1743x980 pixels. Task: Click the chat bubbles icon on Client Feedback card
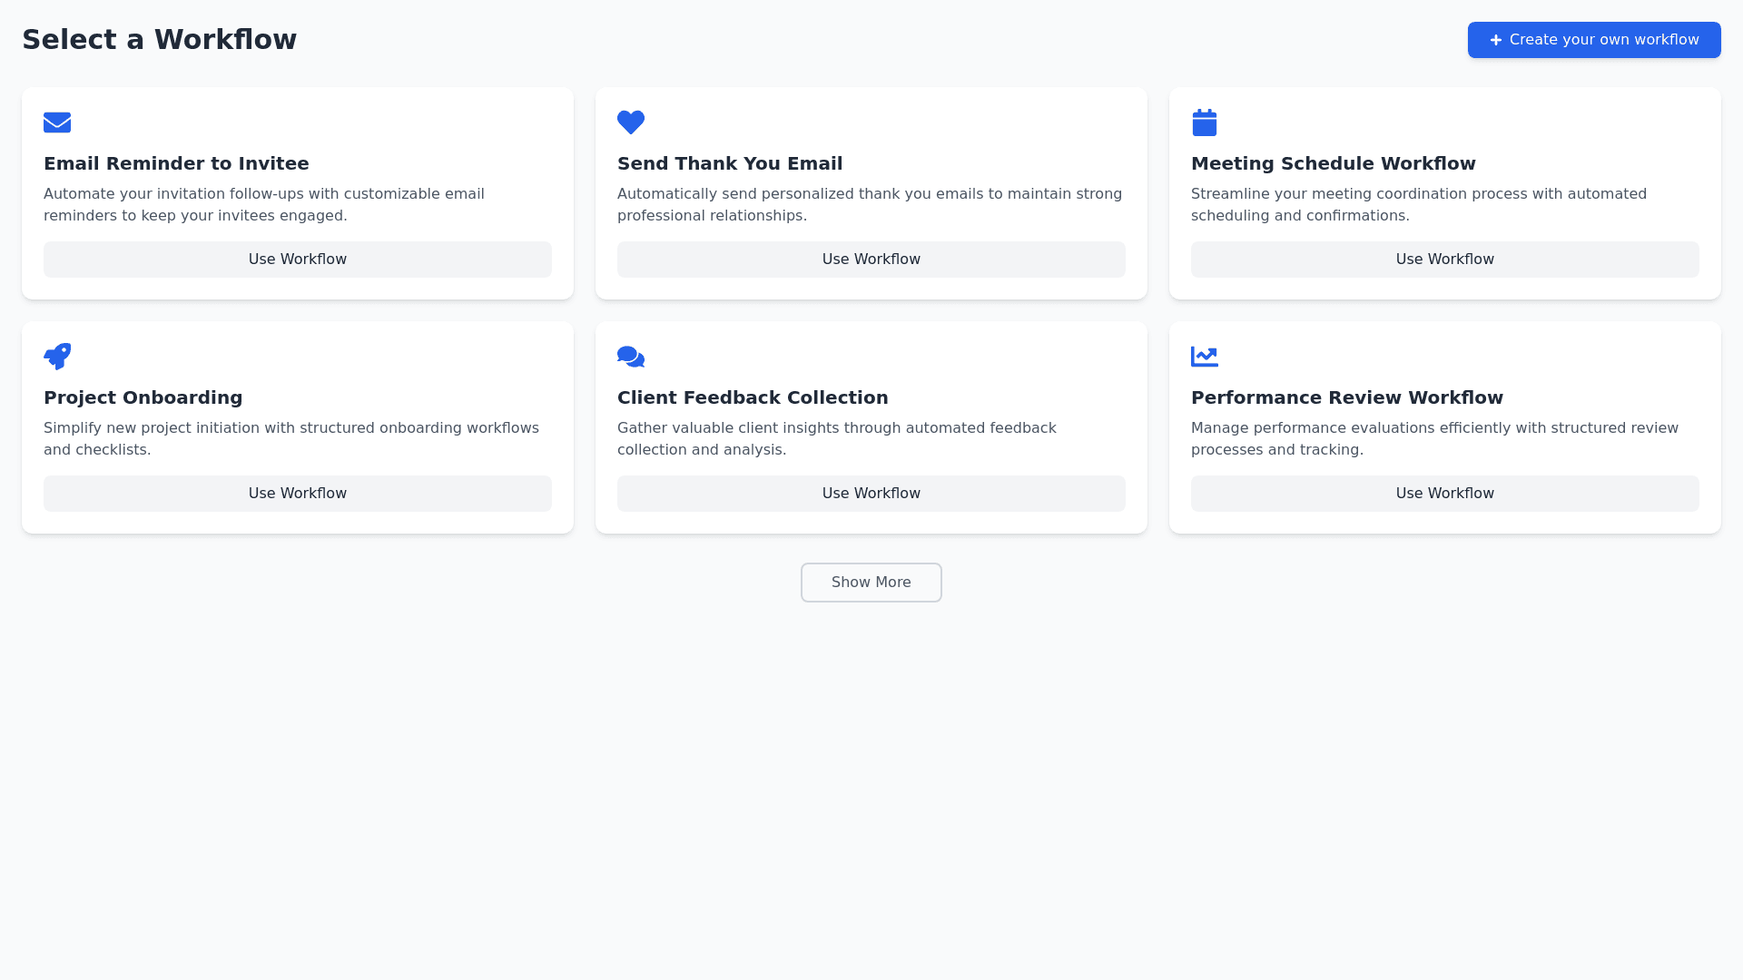click(x=631, y=357)
